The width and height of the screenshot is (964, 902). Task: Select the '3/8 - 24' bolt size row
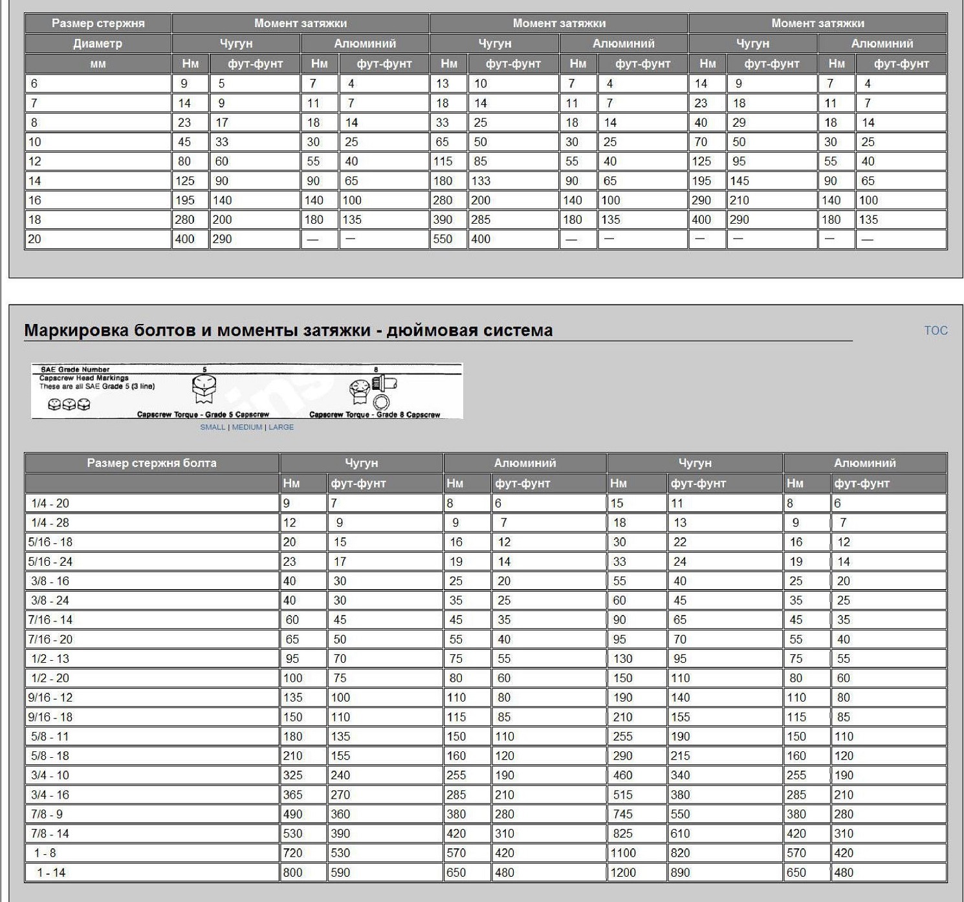(486, 600)
